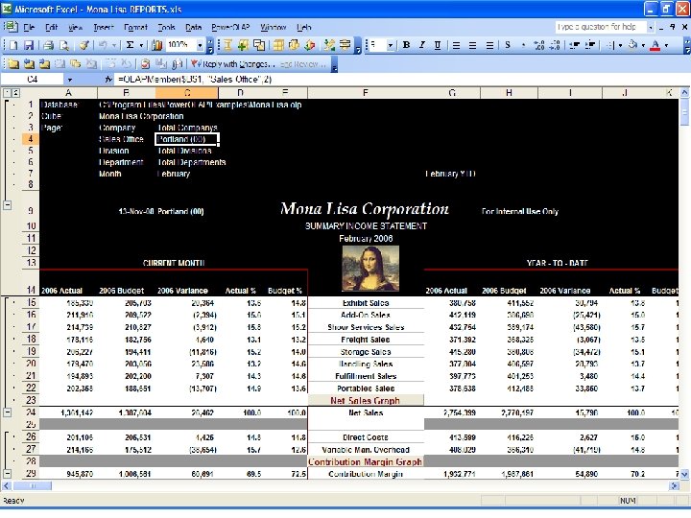Image resolution: width=691 pixels, height=518 pixels.
Task: Click the Contribution Margin Graph button
Action: (x=366, y=461)
